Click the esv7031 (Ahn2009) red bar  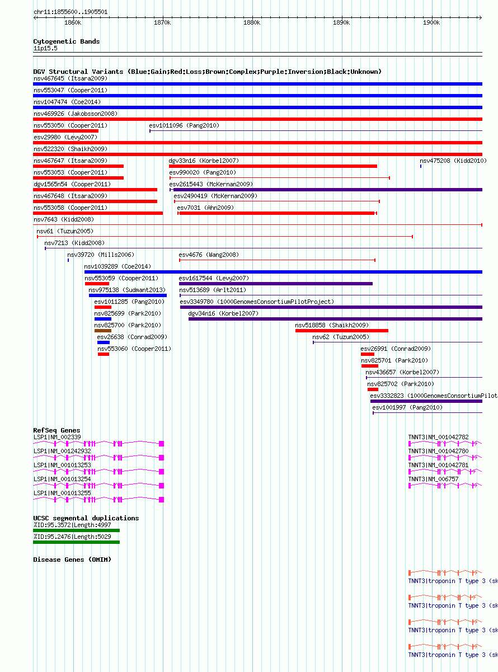pos(277,213)
